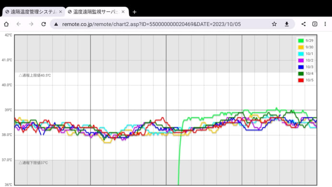The width and height of the screenshot is (332, 187).
Task: Click the 10/1 cyan legend swatch
Action: (x=301, y=54)
